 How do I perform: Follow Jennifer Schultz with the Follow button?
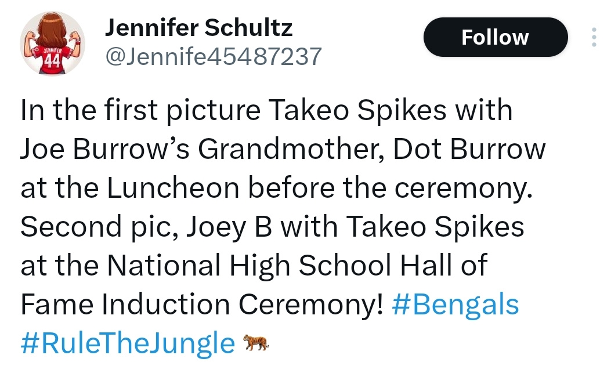pyautogui.click(x=496, y=37)
